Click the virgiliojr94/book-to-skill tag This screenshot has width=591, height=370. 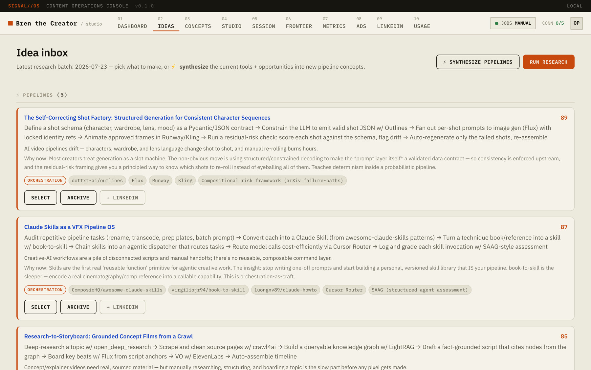coord(208,290)
